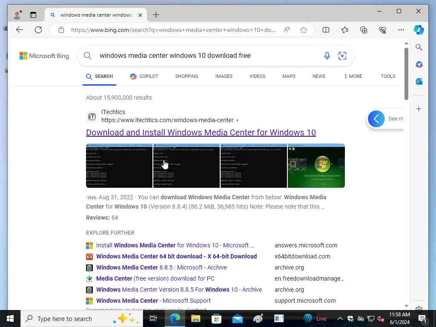The width and height of the screenshot is (436, 327).
Task: Open the notification center icon
Action: pos(422,318)
